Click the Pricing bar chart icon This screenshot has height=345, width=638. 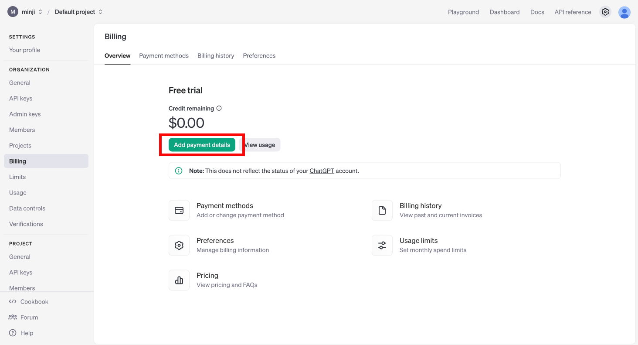tap(179, 280)
